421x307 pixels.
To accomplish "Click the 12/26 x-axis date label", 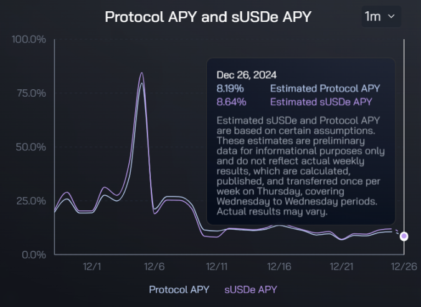I will click(404, 266).
